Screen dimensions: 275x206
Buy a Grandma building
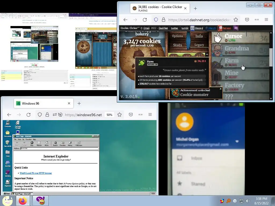[240, 50]
